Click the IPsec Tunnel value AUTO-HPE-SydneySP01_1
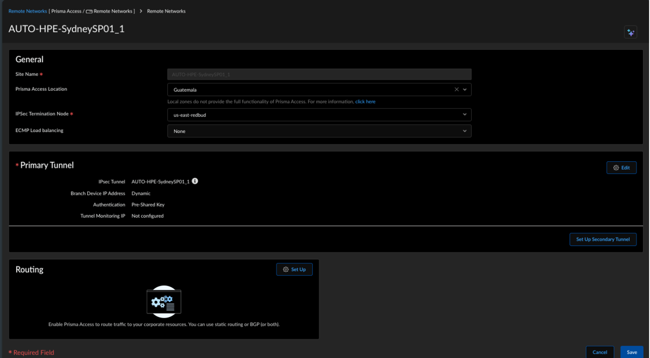650x358 pixels. click(160, 182)
